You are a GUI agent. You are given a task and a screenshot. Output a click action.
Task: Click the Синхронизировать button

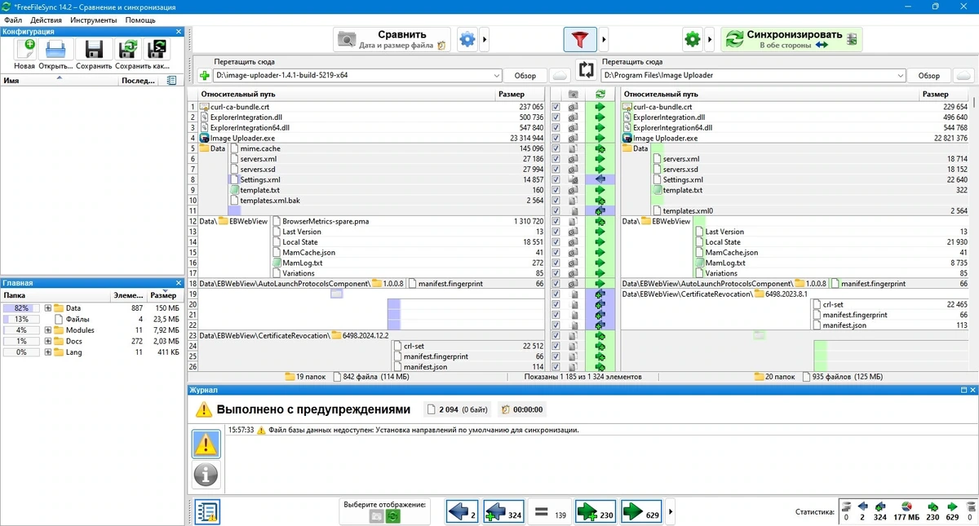[x=791, y=39]
